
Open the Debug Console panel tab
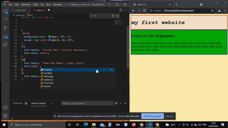click(39, 103)
